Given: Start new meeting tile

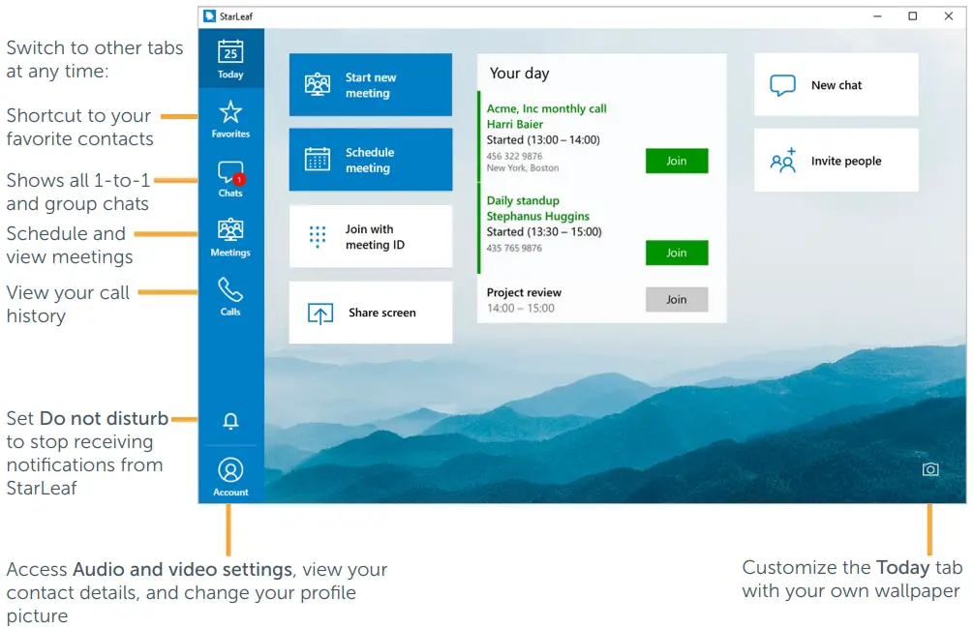Looking at the screenshot, I should click(x=371, y=85).
